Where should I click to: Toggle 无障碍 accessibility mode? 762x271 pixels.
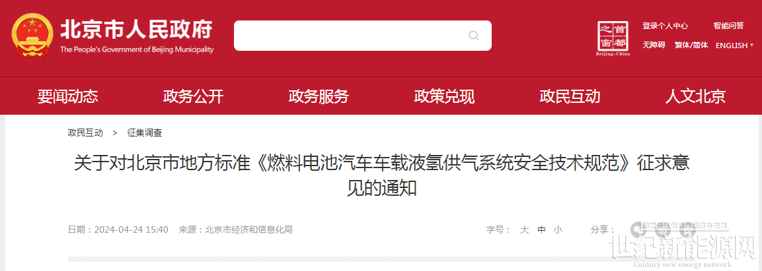(x=654, y=45)
